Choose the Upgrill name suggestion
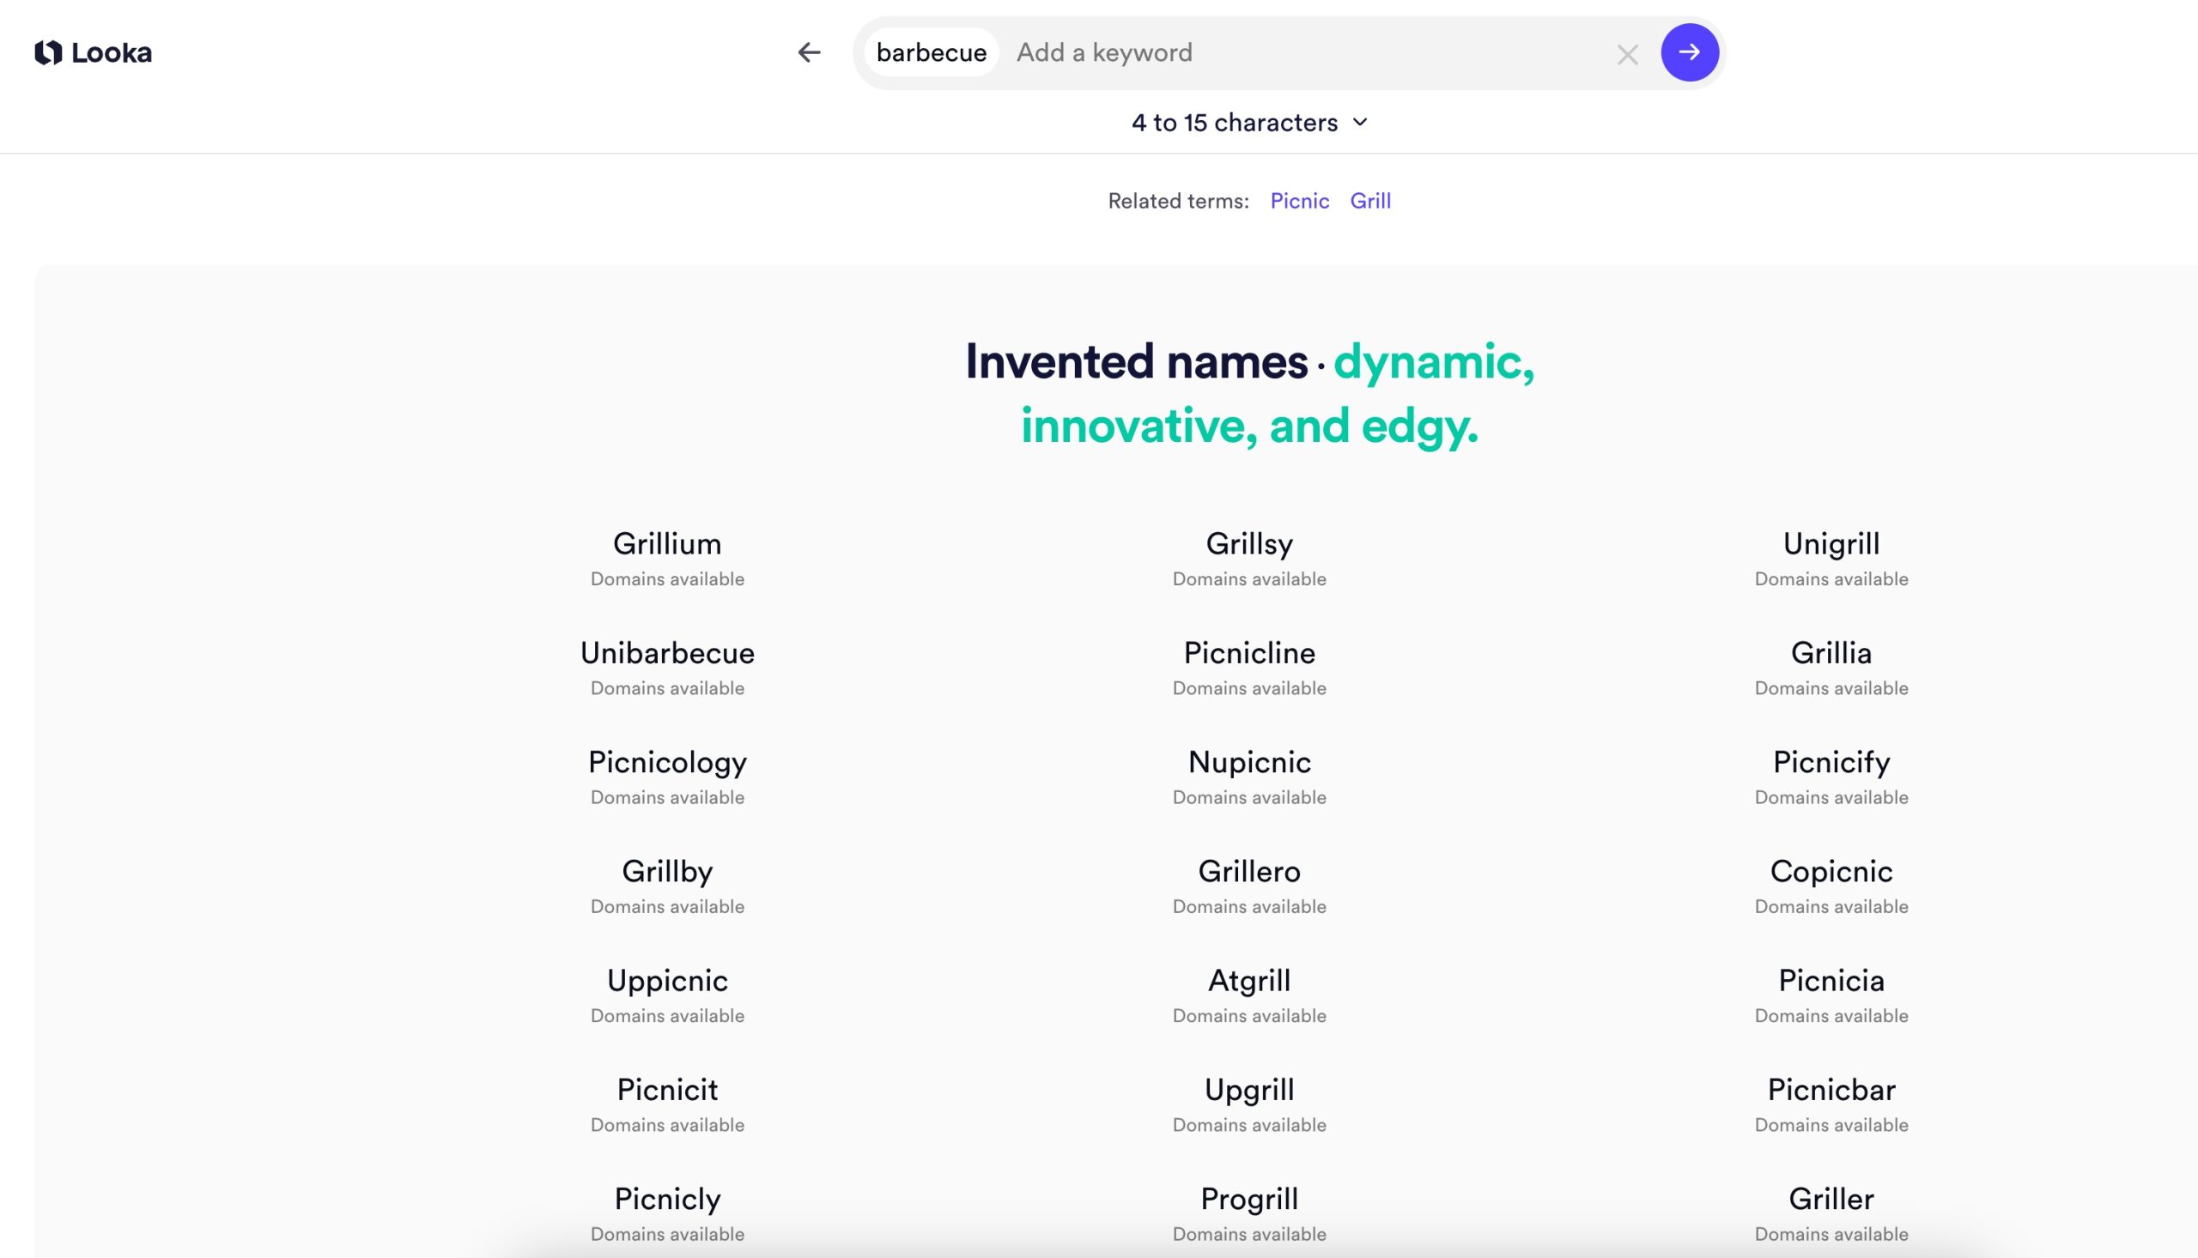The image size is (2198, 1258). 1249,1091
